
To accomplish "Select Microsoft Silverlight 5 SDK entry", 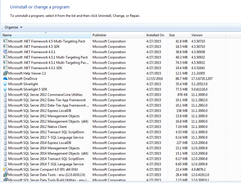I will pos(28,89).
